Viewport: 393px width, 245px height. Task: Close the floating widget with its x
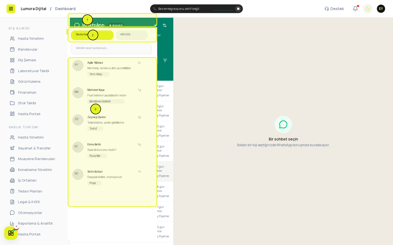16,226
